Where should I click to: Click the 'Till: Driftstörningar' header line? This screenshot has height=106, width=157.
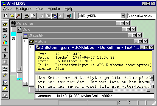pyautogui.click(x=95, y=65)
